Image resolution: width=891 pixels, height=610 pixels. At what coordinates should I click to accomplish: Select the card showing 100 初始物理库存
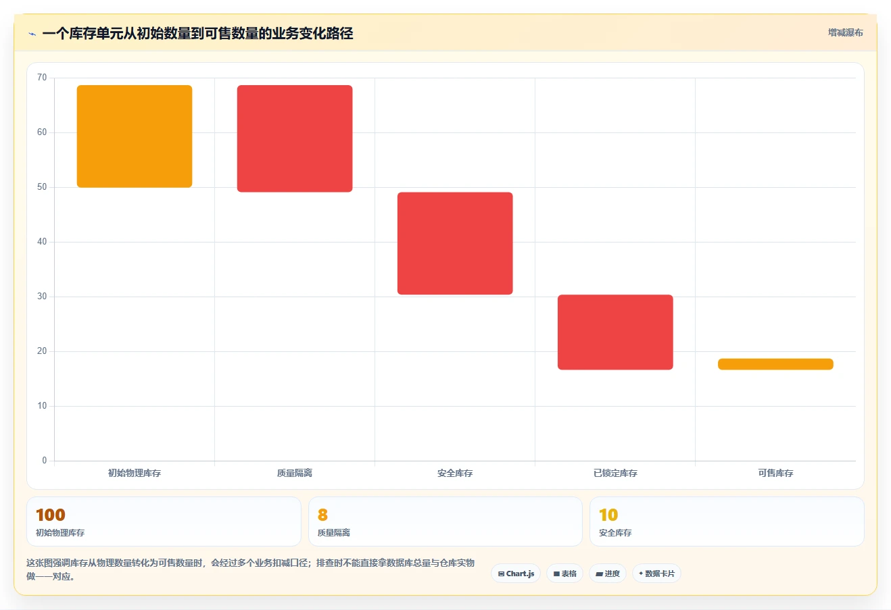164,522
